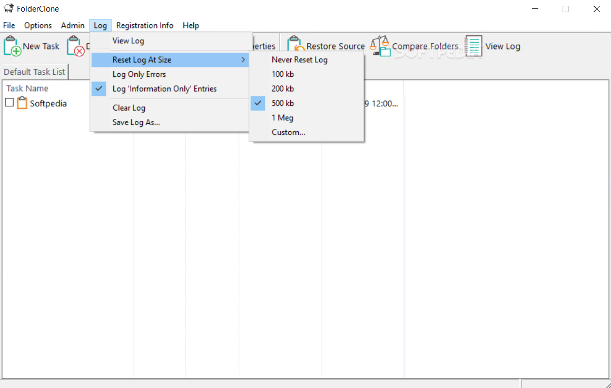Switch to the Default Task List tab
This screenshot has height=388, width=611.
click(x=34, y=72)
